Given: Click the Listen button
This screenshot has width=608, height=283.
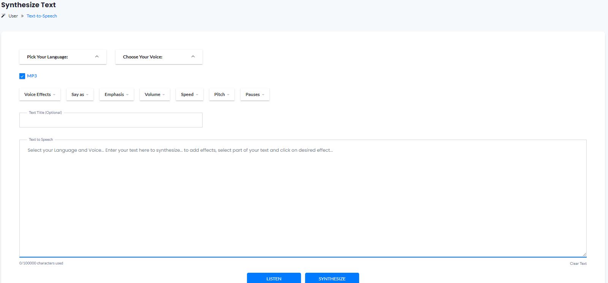Looking at the screenshot, I should click(x=274, y=278).
